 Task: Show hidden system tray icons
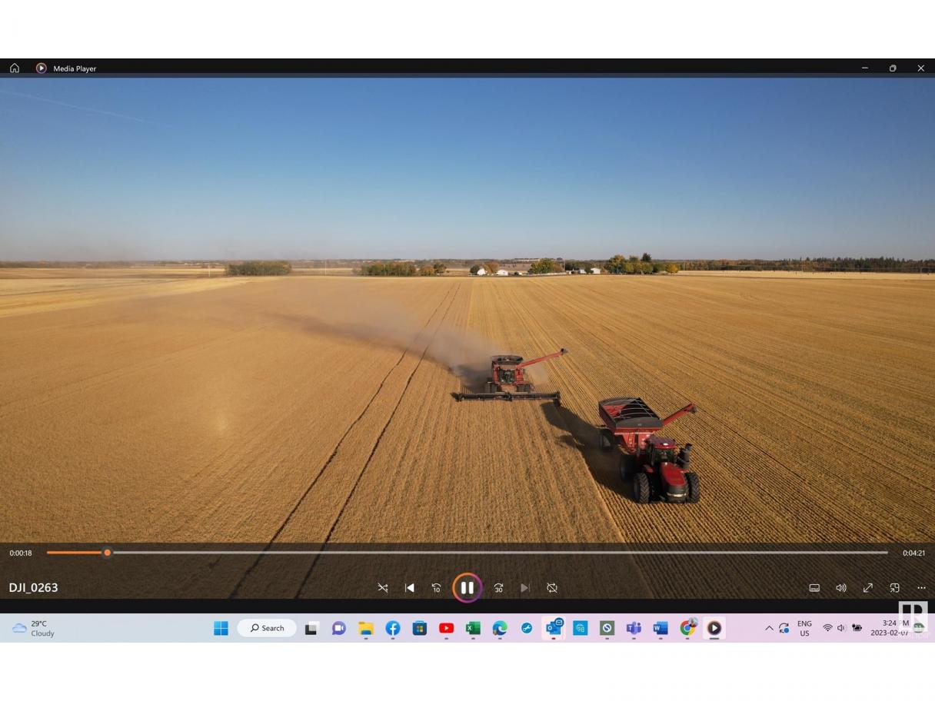coord(769,629)
